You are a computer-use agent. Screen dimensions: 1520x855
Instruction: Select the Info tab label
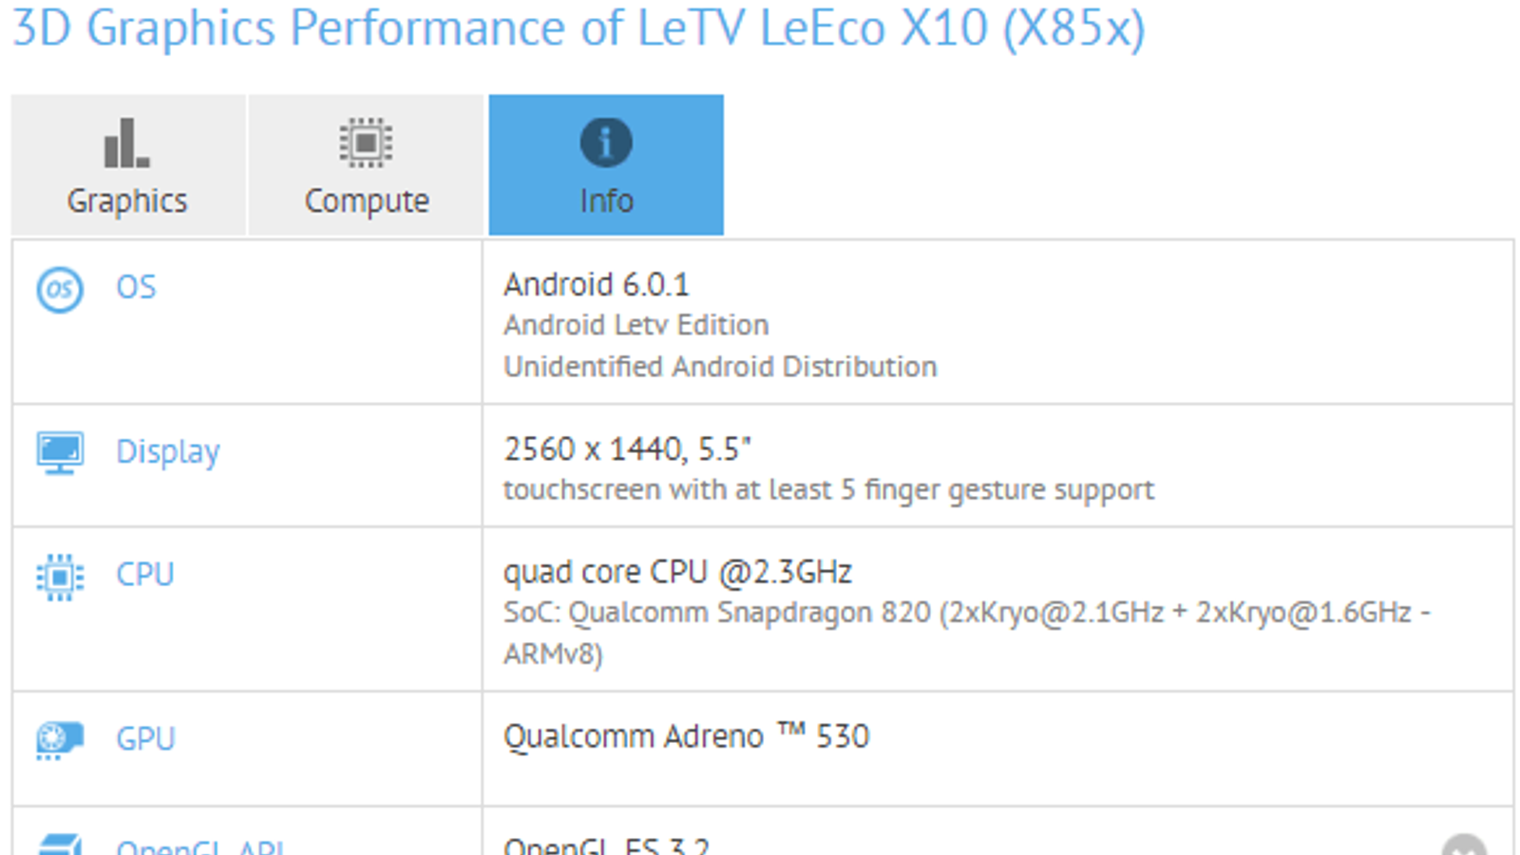point(606,201)
